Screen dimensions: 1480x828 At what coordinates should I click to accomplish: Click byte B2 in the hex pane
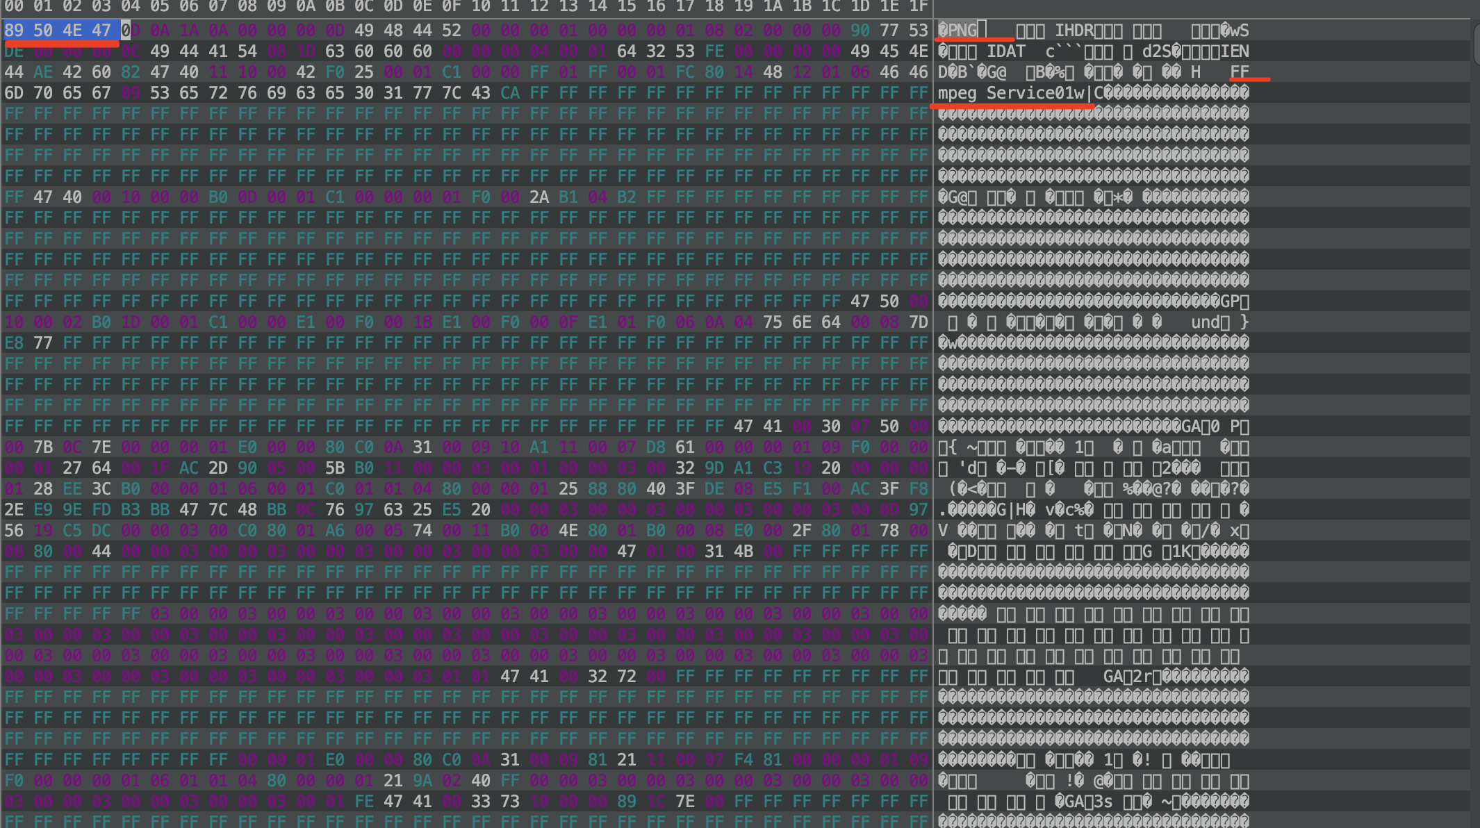[627, 197]
